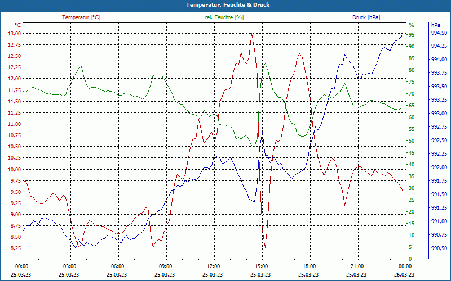Screen dimensions: 451x281
Task: Click the '12:00' time axis label
Action: pyautogui.click(x=213, y=266)
